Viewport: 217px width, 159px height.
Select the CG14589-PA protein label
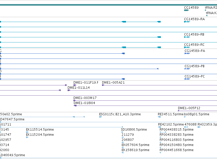pos(195,51)
